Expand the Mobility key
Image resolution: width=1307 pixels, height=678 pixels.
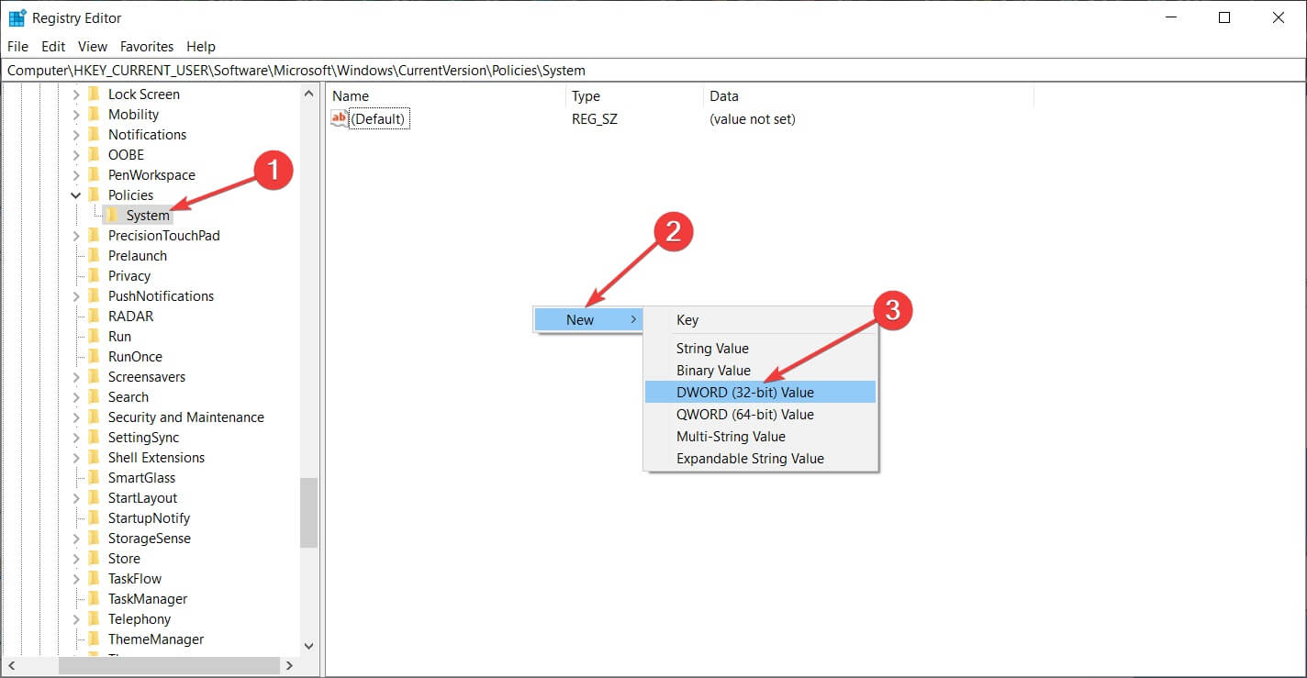click(76, 114)
